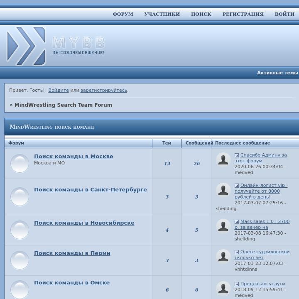This screenshot has height=299, width=299.
Task: Open Поиск команды в Москве forum
Action: pyautogui.click(x=74, y=157)
